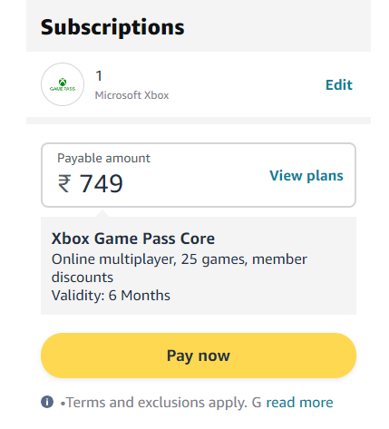Click the Payable amount label
The image size is (389, 429).
[103, 158]
